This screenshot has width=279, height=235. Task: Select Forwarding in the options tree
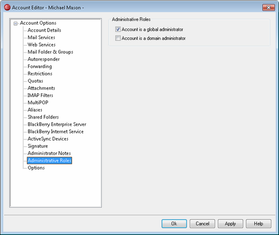(40, 67)
